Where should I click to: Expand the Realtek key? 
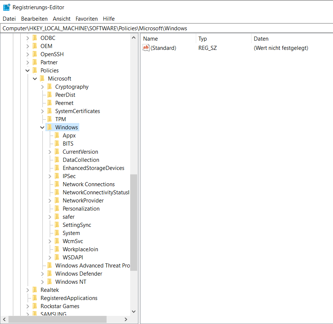click(28, 290)
